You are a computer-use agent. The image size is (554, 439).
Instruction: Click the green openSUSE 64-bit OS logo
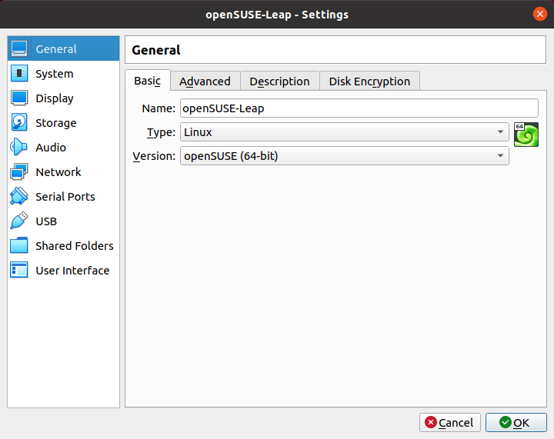point(526,135)
